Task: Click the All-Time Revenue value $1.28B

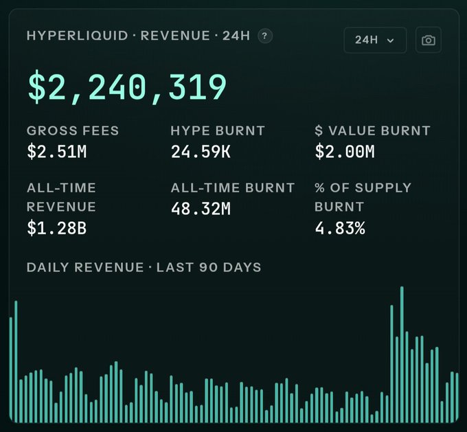Action: click(56, 228)
